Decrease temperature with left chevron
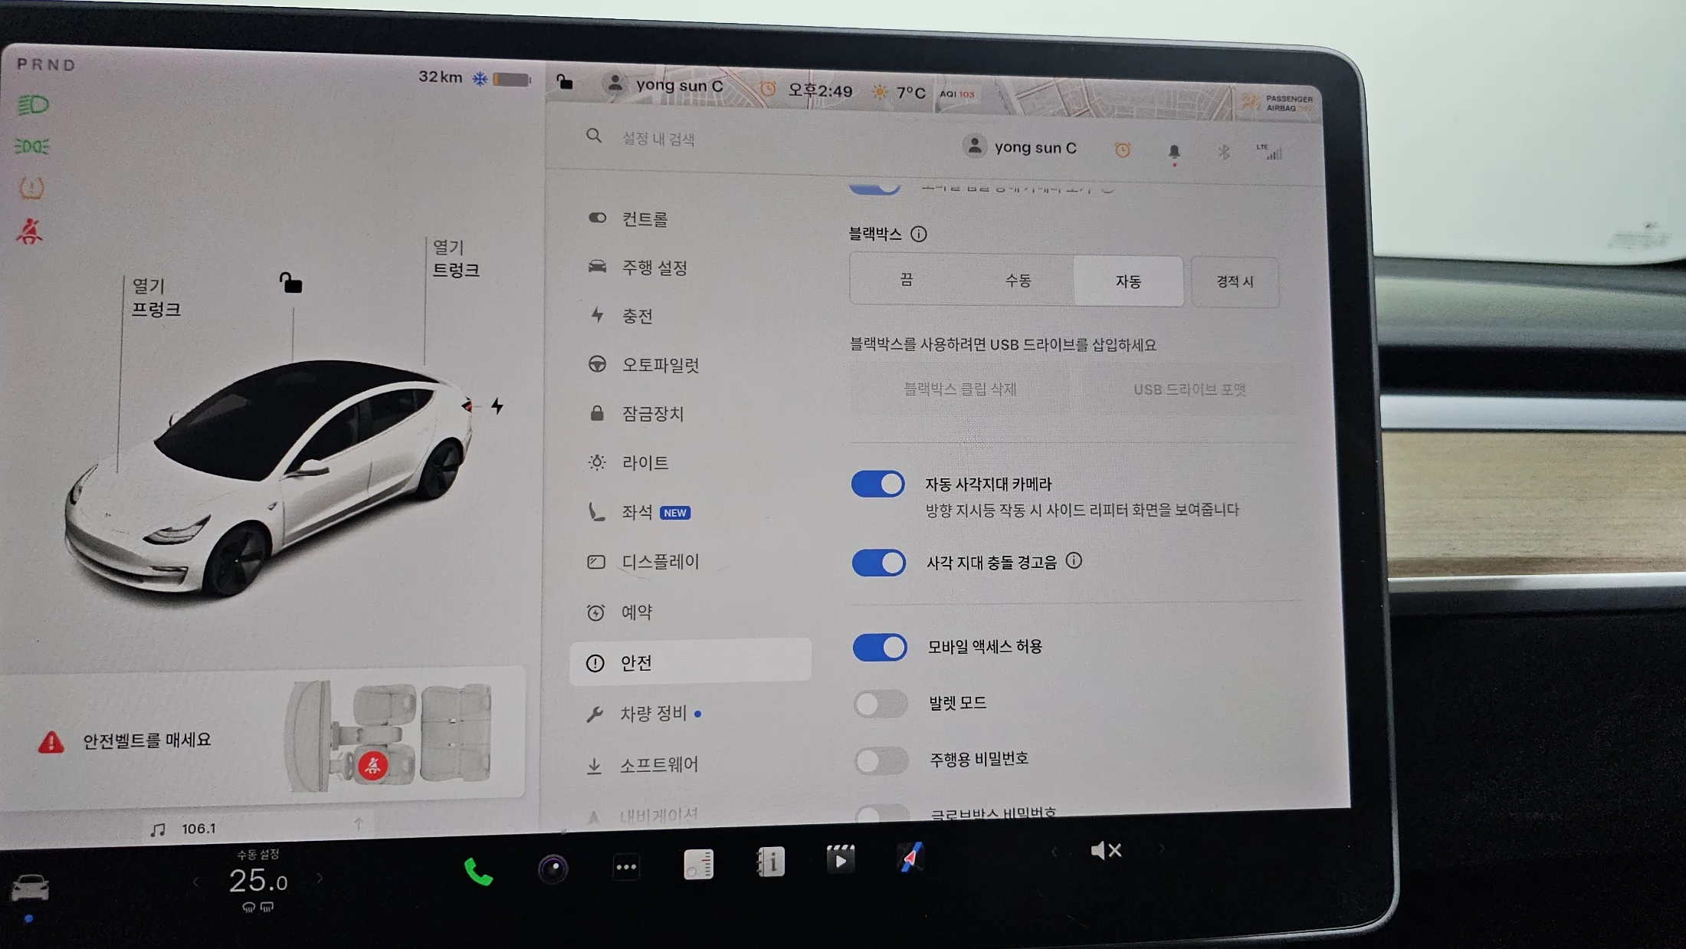Viewport: 1686px width, 949px height. [196, 882]
